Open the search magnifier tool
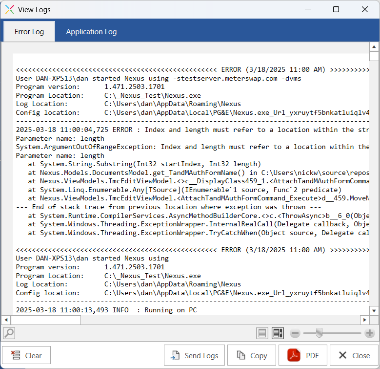Viewport: 380px width, 369px height. coord(9,333)
